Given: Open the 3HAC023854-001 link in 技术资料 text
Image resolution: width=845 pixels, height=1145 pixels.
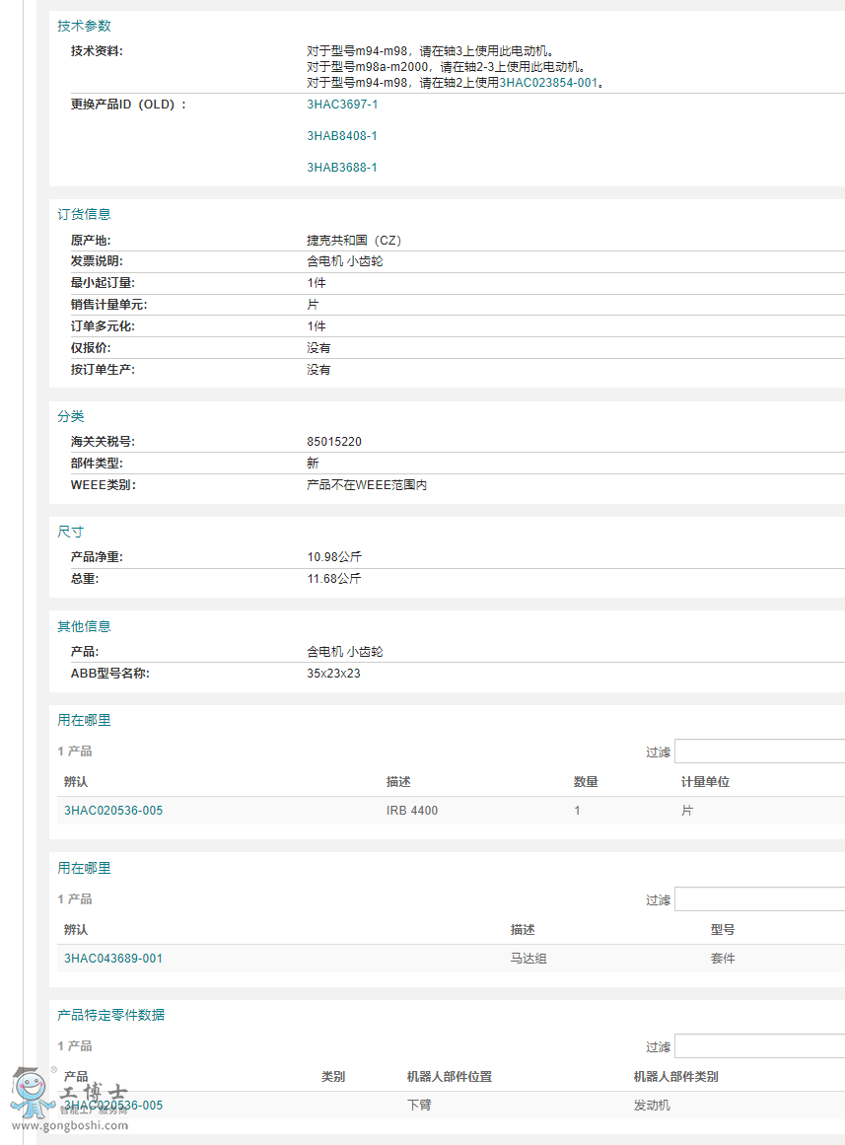Looking at the screenshot, I should click(548, 83).
